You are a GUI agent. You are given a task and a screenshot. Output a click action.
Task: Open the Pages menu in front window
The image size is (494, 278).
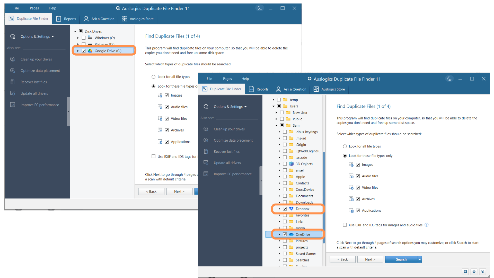[227, 79]
